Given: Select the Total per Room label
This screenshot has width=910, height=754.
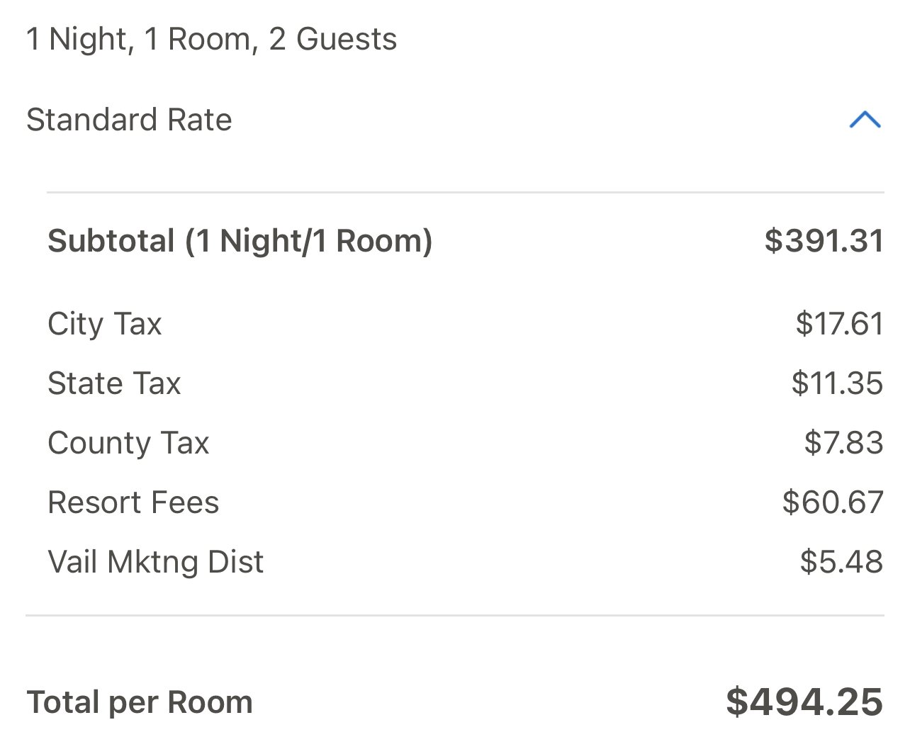Looking at the screenshot, I should [x=140, y=702].
